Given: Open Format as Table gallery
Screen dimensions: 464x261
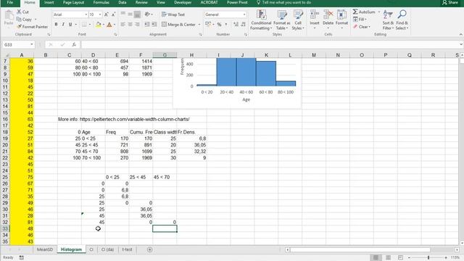Looking at the screenshot, I should 282,20.
